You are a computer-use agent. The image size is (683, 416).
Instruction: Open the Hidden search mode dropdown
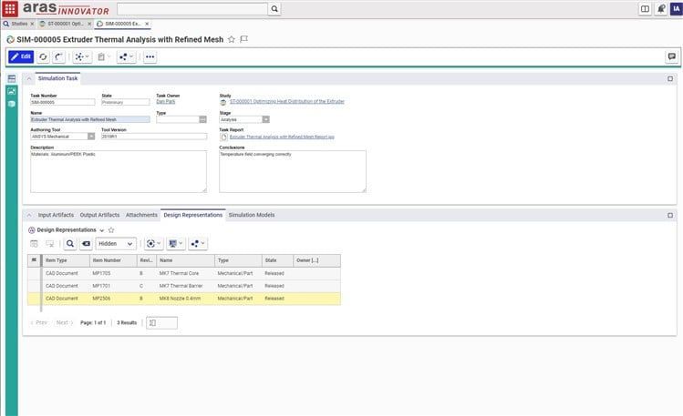[116, 243]
